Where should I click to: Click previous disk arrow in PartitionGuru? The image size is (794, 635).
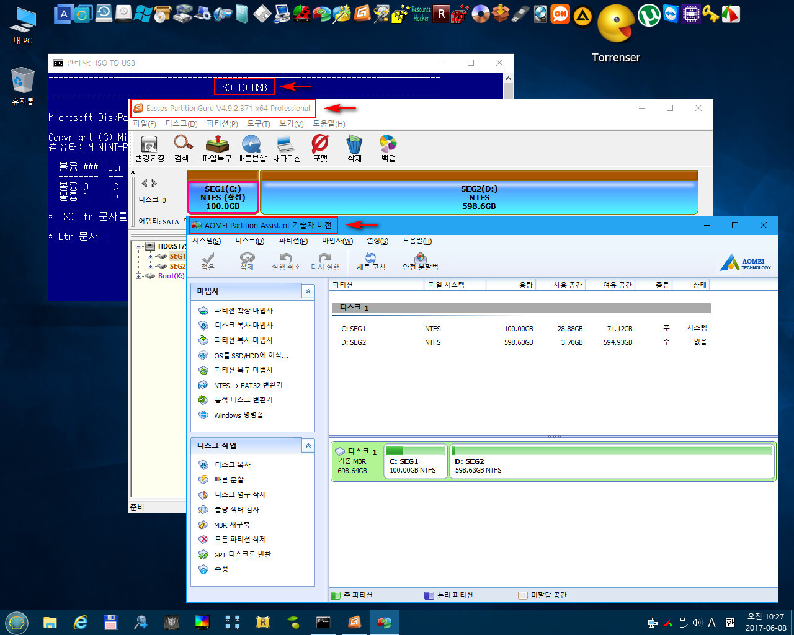pyautogui.click(x=145, y=183)
